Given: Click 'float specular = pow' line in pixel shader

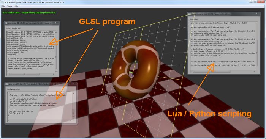Looking at the screenshot, I should coord(33,103).
